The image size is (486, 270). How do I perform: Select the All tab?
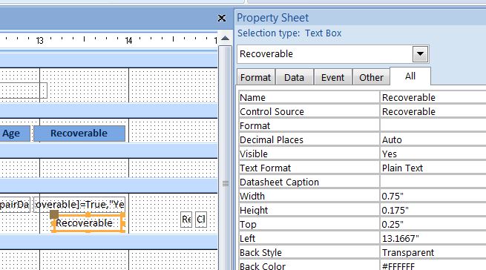pyautogui.click(x=410, y=76)
